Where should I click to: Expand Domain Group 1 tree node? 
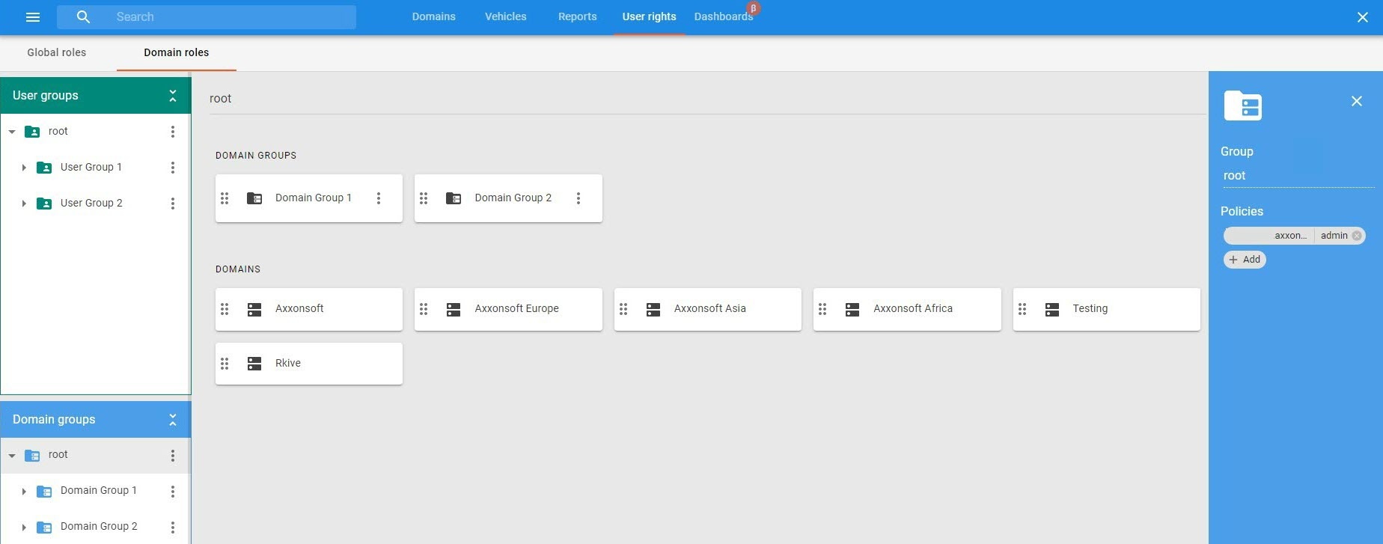[24, 492]
